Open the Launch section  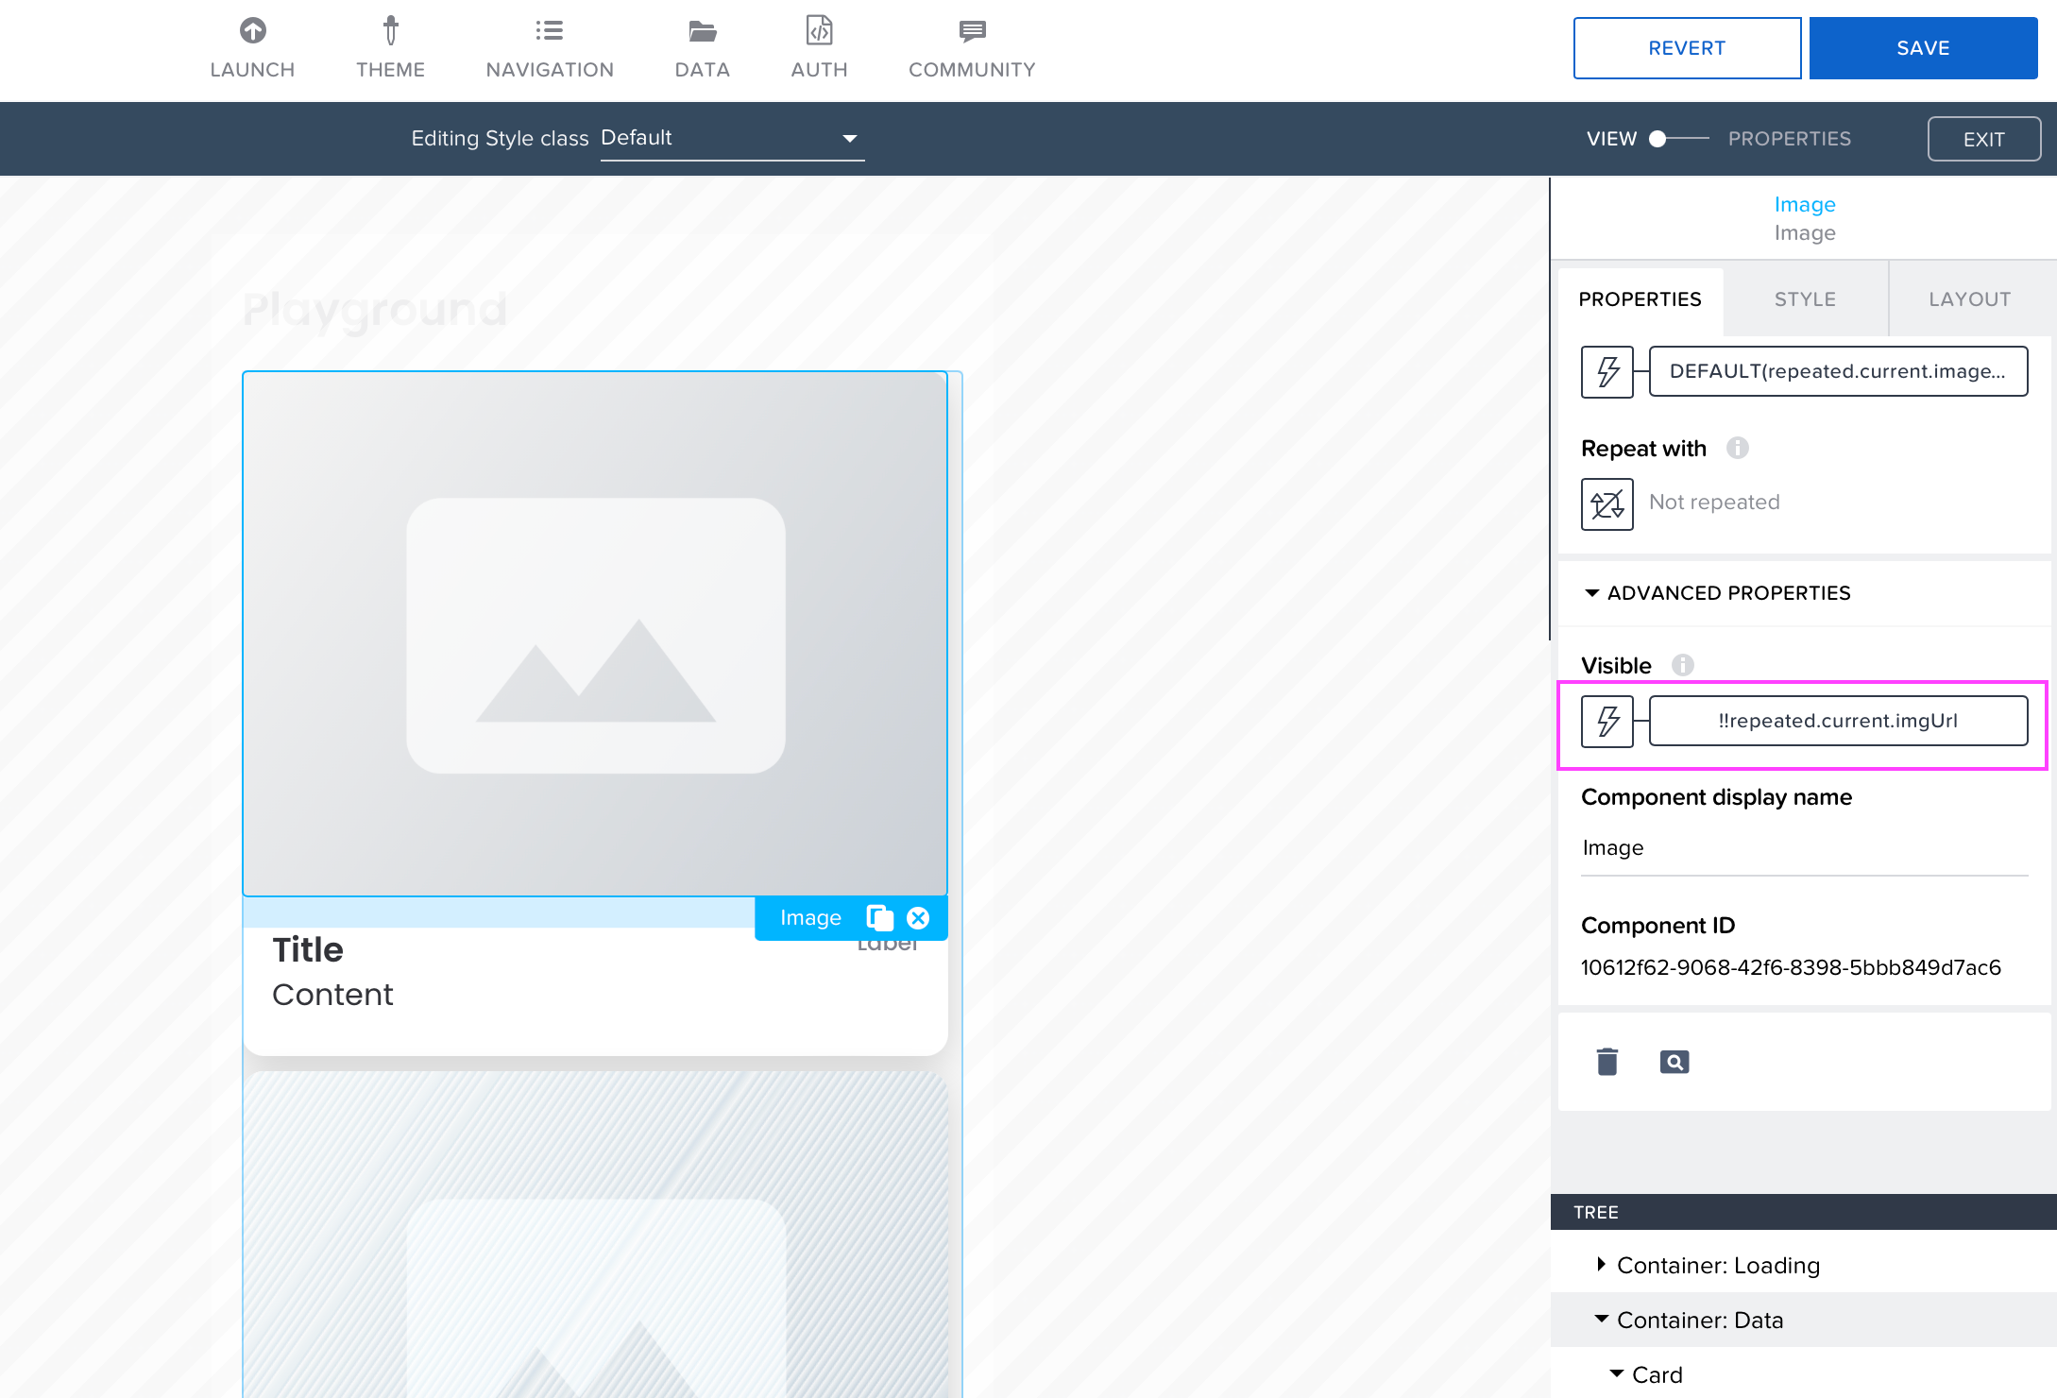click(x=252, y=48)
